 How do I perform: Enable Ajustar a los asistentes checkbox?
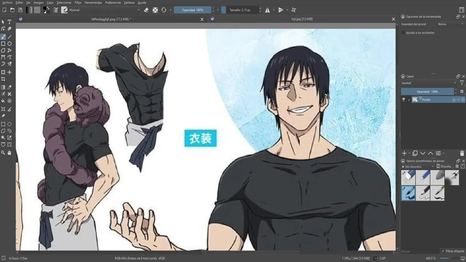[403, 33]
